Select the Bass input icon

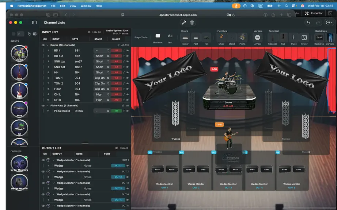(x=19, y=72)
